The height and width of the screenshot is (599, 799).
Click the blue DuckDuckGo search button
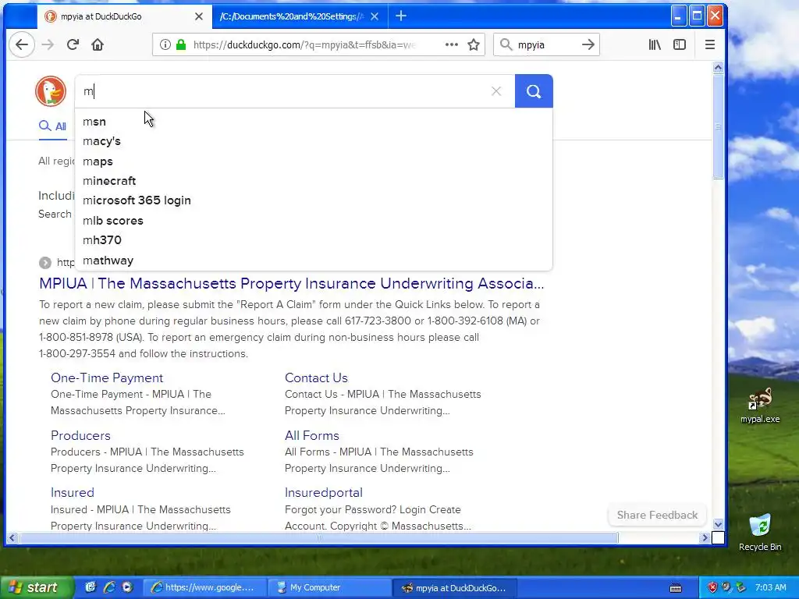coord(534,91)
